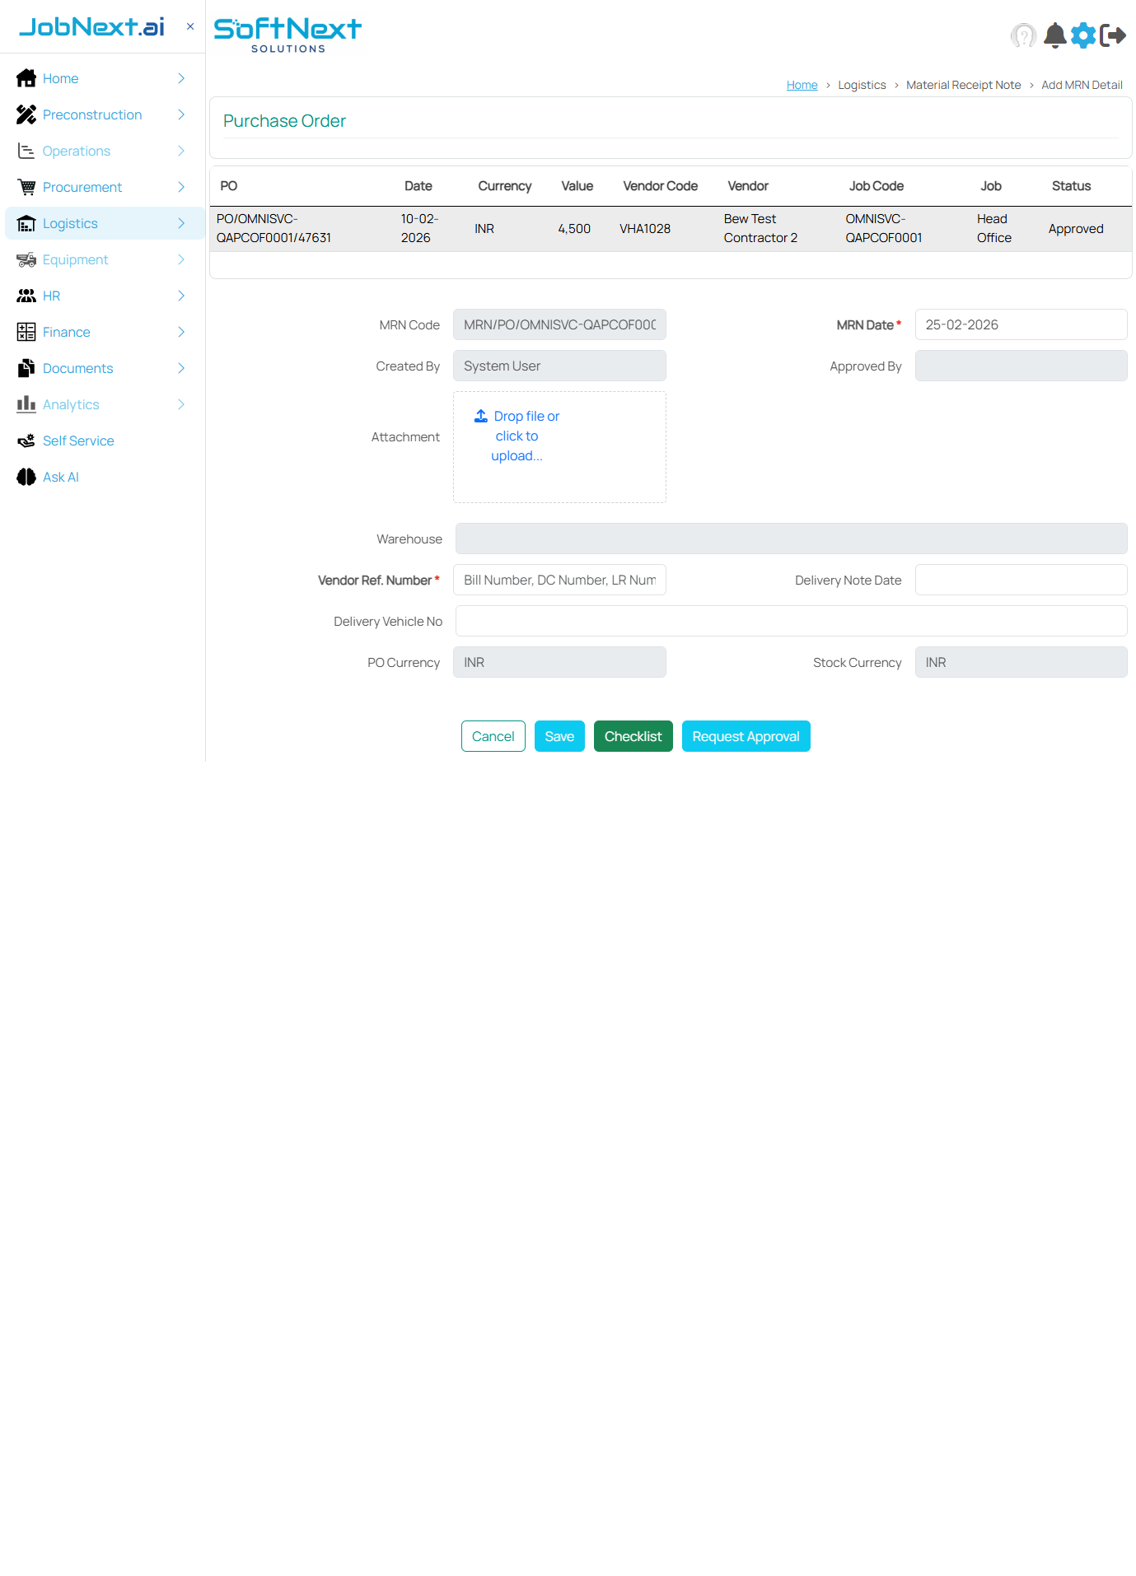Click the upload arrow icon in Attachment
Screen dimensions: 1136x1576
click(481, 416)
